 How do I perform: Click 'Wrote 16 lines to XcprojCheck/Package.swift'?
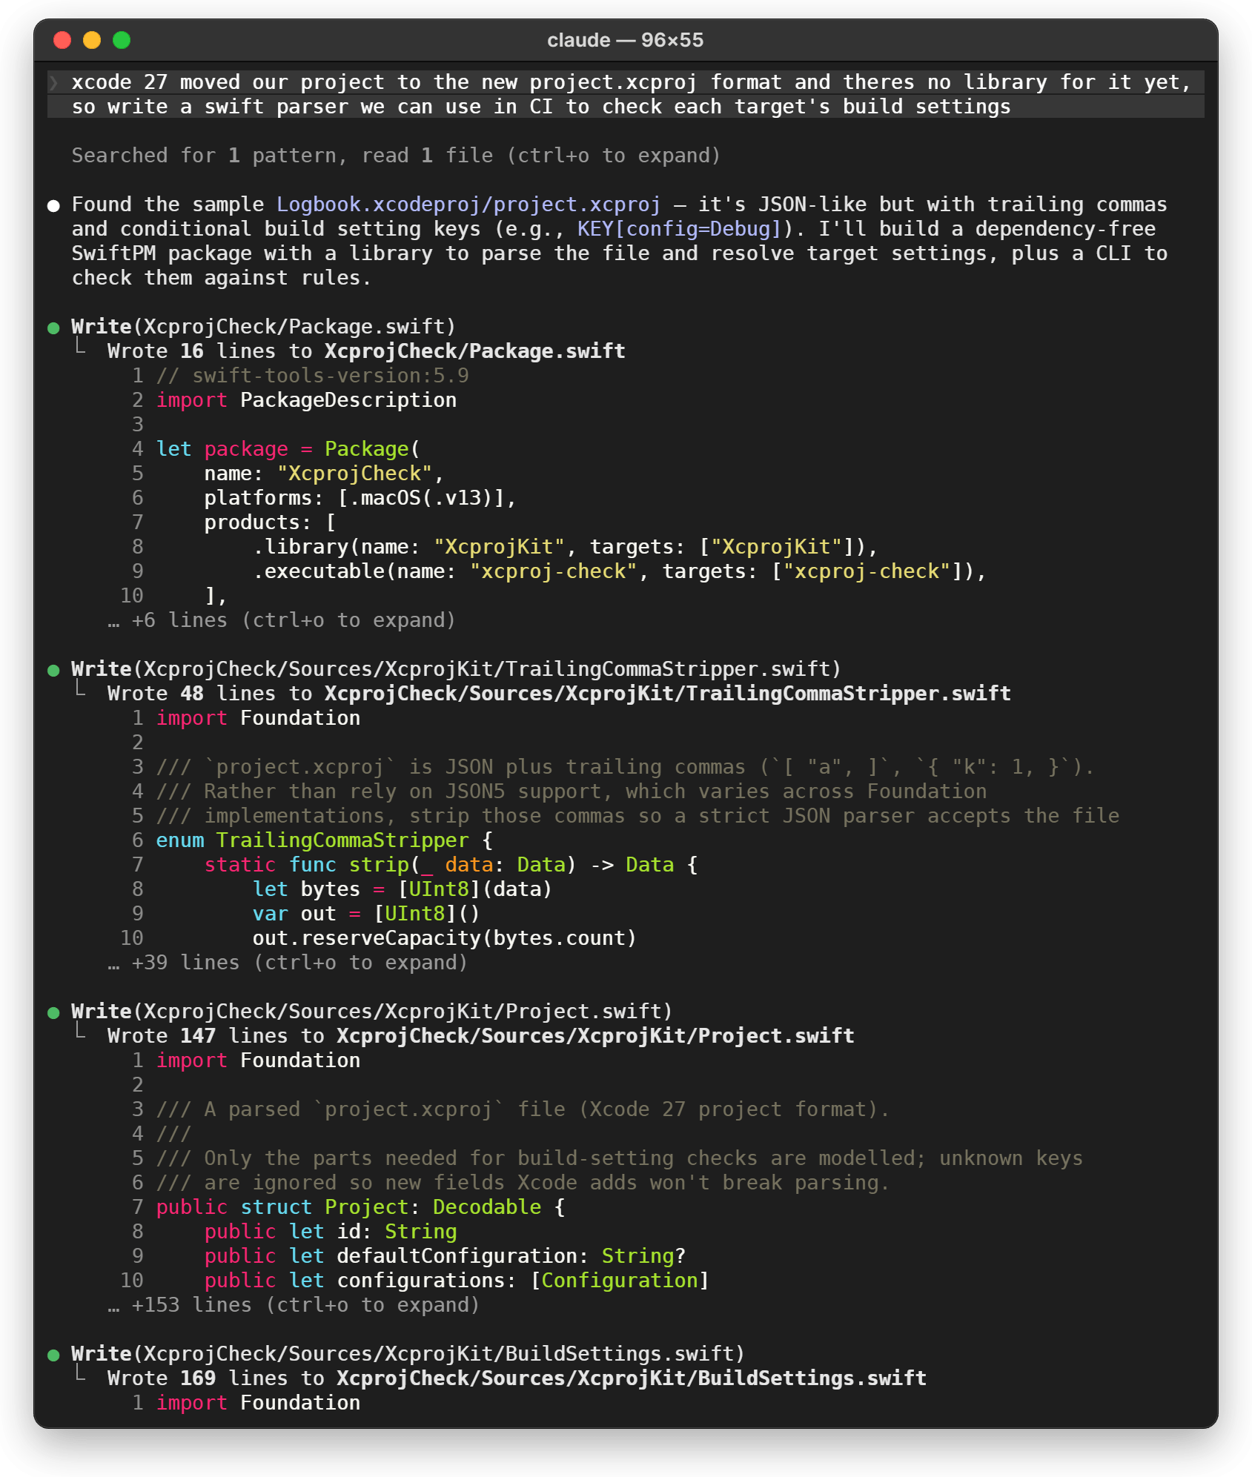(x=366, y=351)
